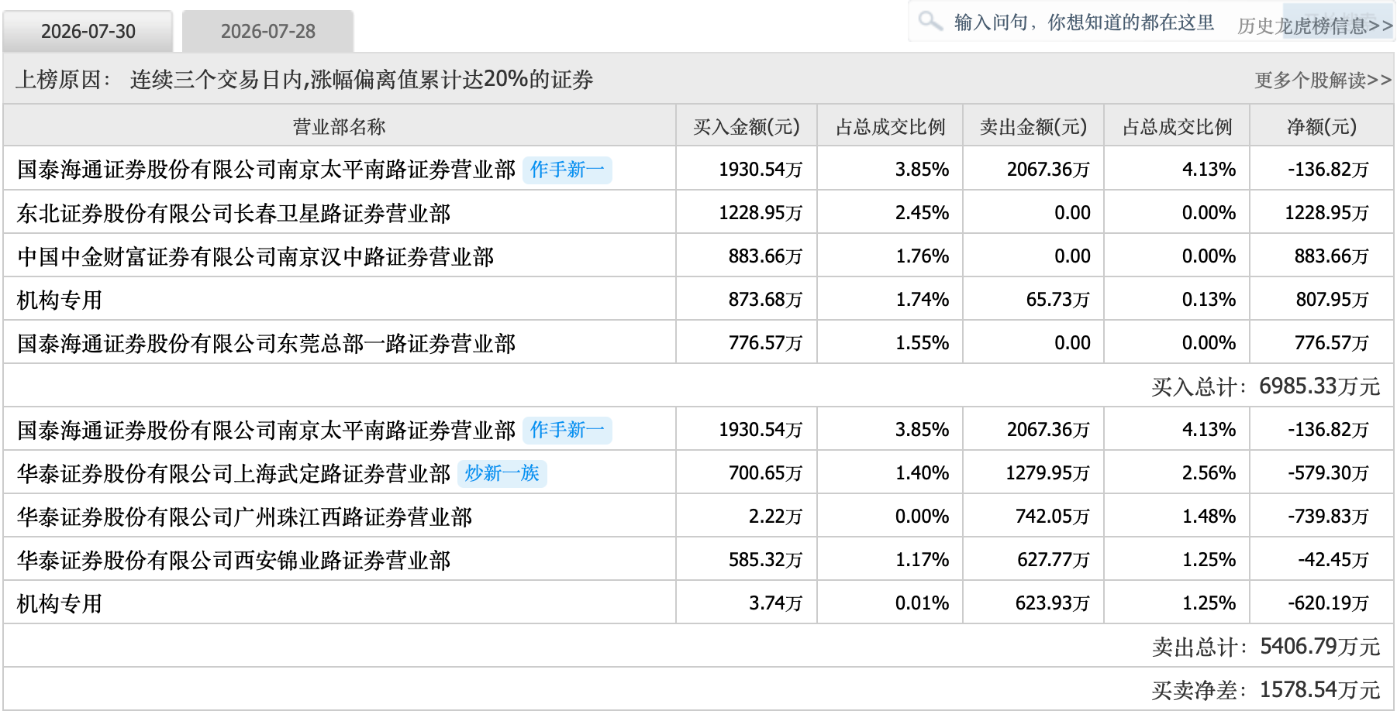This screenshot has width=1397, height=728.
Task: Open 国泰海通东莞总部一路营业部 entry
Action: point(266,343)
